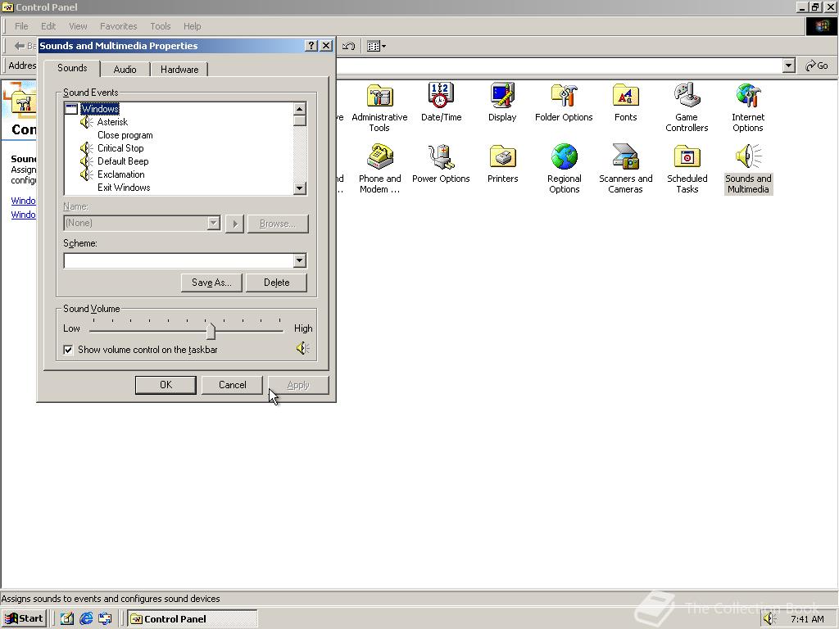Select the Exclamation sound event
Screen dimensions: 839x629
tap(121, 174)
